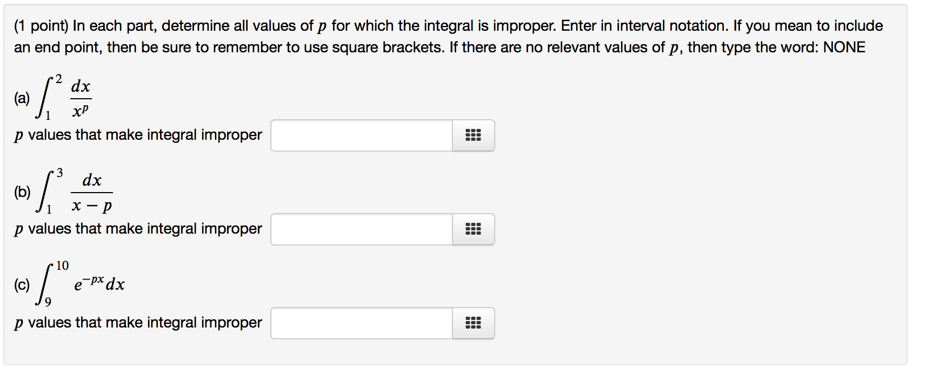Click the (a) part label
Viewport: 946px width, 382px height.
pos(22,98)
